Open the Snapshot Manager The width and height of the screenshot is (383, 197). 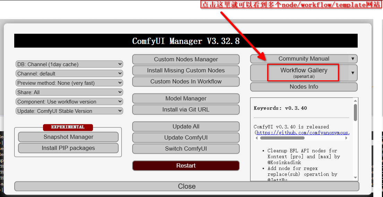(68, 137)
